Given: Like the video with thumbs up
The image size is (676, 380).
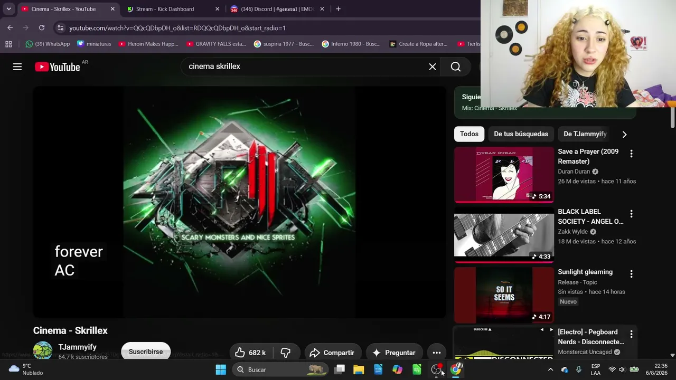Looking at the screenshot, I should pyautogui.click(x=250, y=353).
